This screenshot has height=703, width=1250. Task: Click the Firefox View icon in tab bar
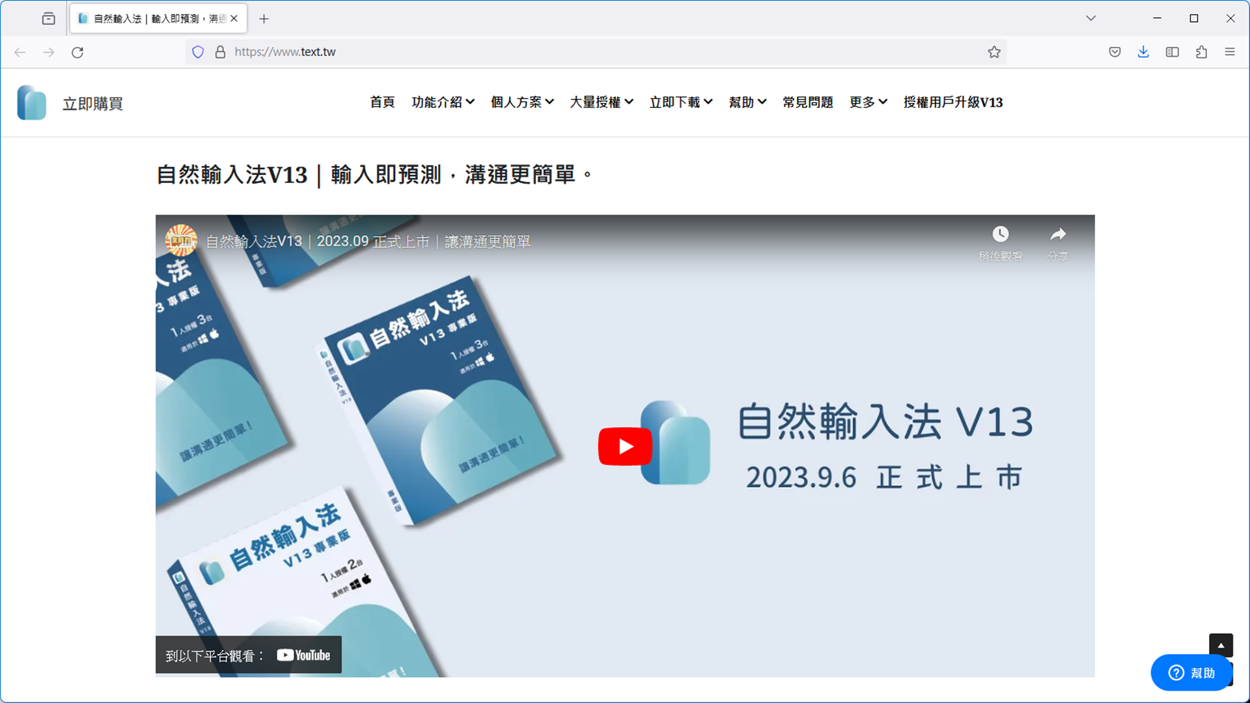coord(48,19)
